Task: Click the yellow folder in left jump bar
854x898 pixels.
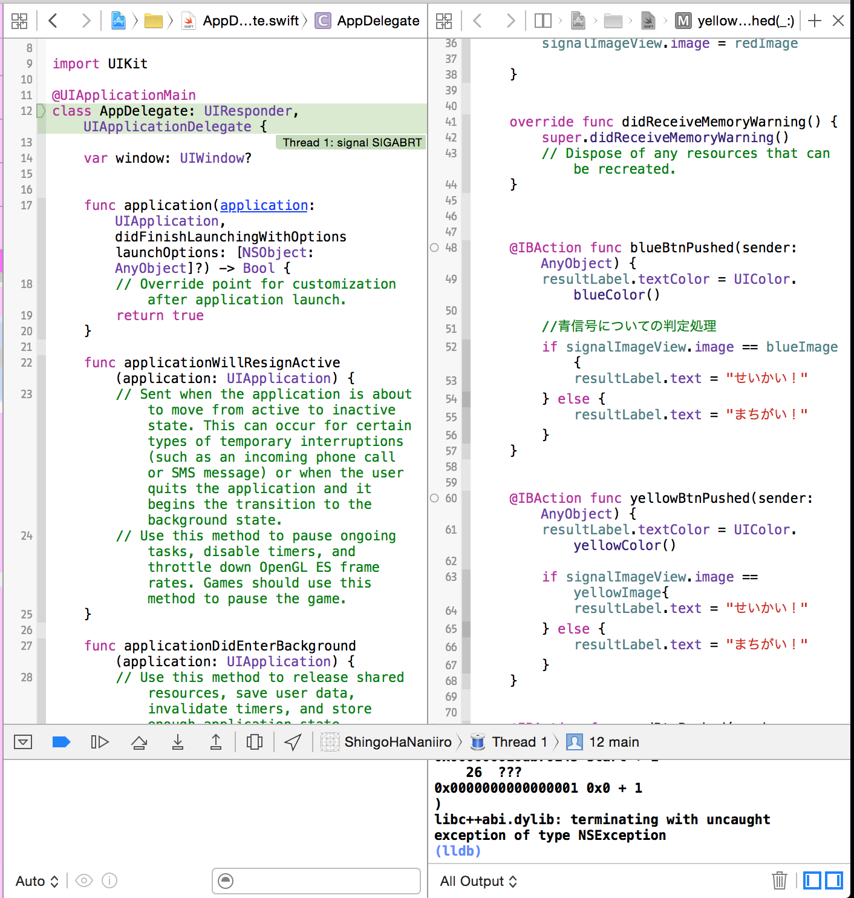Action: click(x=153, y=21)
